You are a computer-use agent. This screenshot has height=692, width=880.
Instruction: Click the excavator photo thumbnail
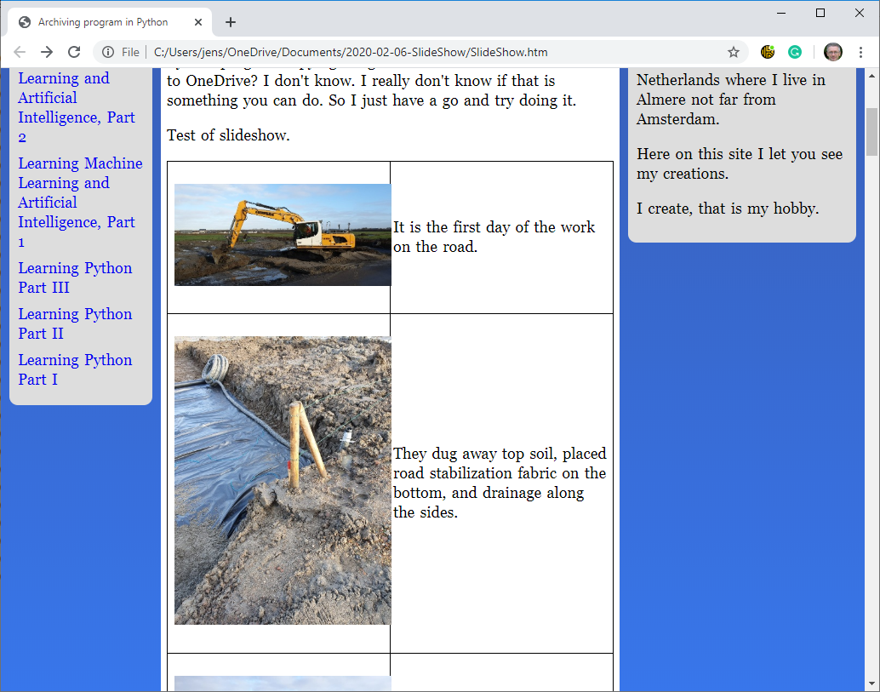coord(283,235)
